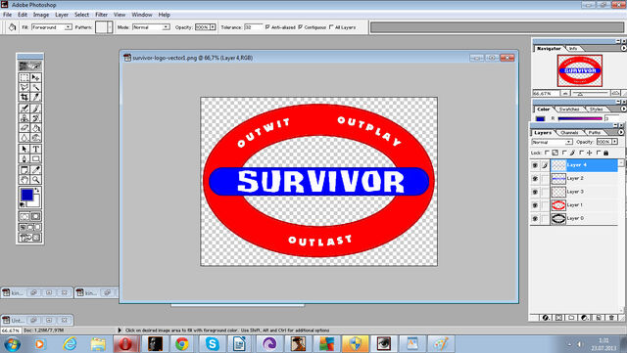Click the white background color swatch
The width and height of the screenshot is (627, 353).
tap(36, 201)
